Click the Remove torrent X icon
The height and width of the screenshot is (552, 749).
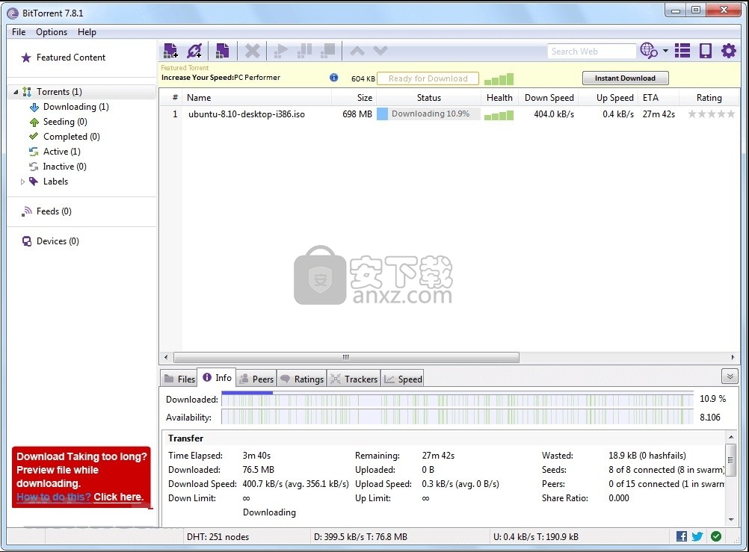pos(252,51)
